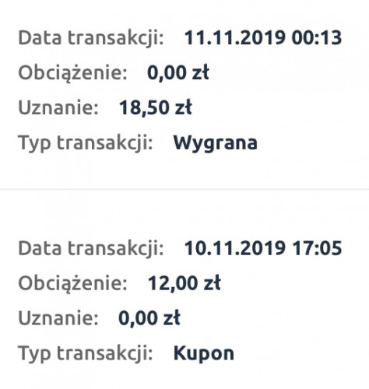This screenshot has width=369, height=389.
Task: Click the divider between the two transactions
Action: [x=184, y=190]
